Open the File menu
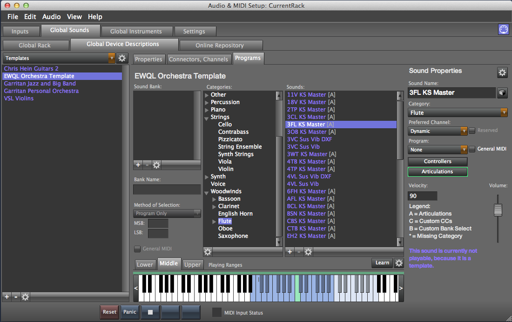 [13, 17]
